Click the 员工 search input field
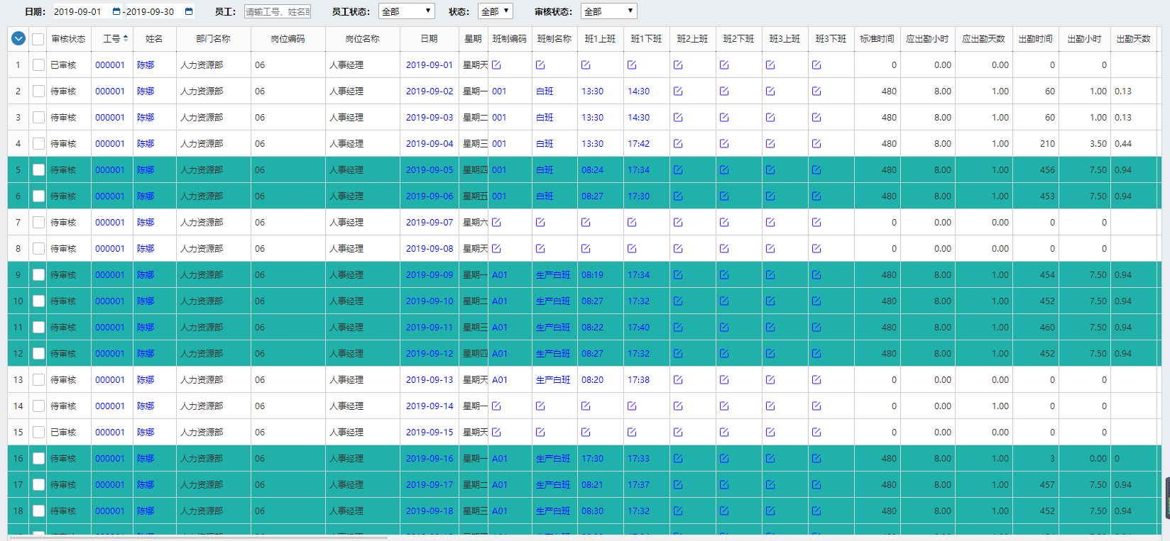This screenshot has width=1170, height=541. pos(278,11)
